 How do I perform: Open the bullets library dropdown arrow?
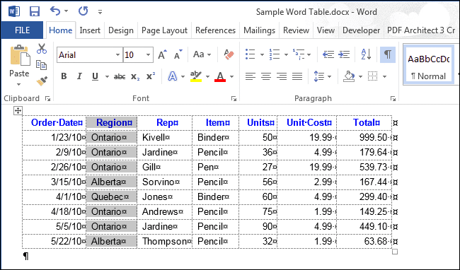(262, 54)
